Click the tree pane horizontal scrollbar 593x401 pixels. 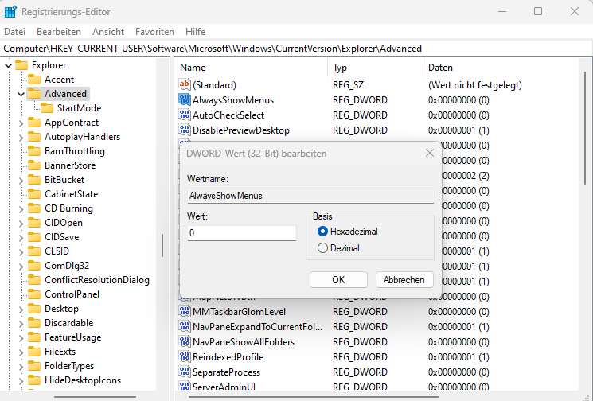pyautogui.click(x=95, y=397)
